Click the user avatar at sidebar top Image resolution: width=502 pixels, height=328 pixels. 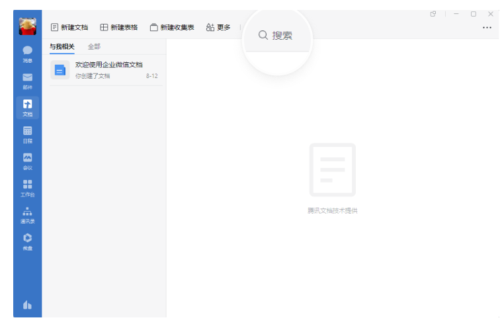[27, 26]
